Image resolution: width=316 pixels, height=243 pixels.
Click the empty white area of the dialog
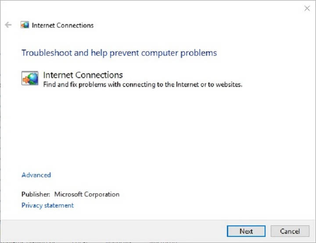167,132
